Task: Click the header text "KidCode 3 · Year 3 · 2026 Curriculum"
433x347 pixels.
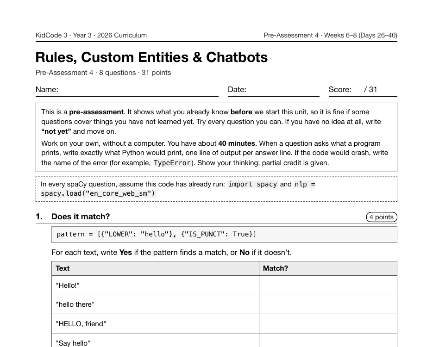Action: coord(91,35)
